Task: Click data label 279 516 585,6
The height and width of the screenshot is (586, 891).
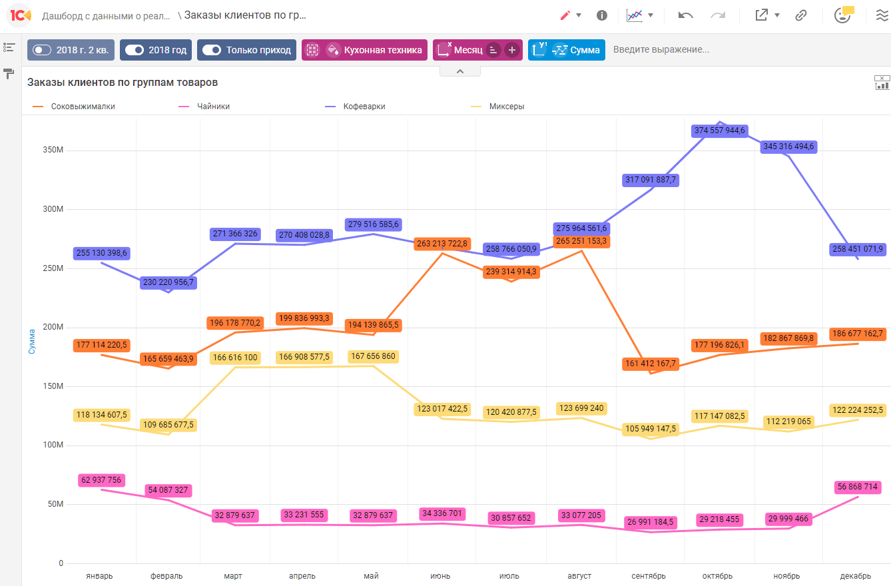Action: (373, 224)
